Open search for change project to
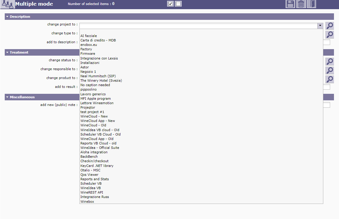Image resolution: width=339 pixels, height=219 pixels. [x=330, y=26]
